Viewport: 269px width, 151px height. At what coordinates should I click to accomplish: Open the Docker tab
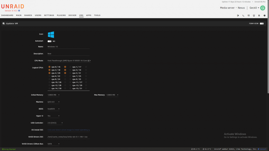click(x=72, y=15)
